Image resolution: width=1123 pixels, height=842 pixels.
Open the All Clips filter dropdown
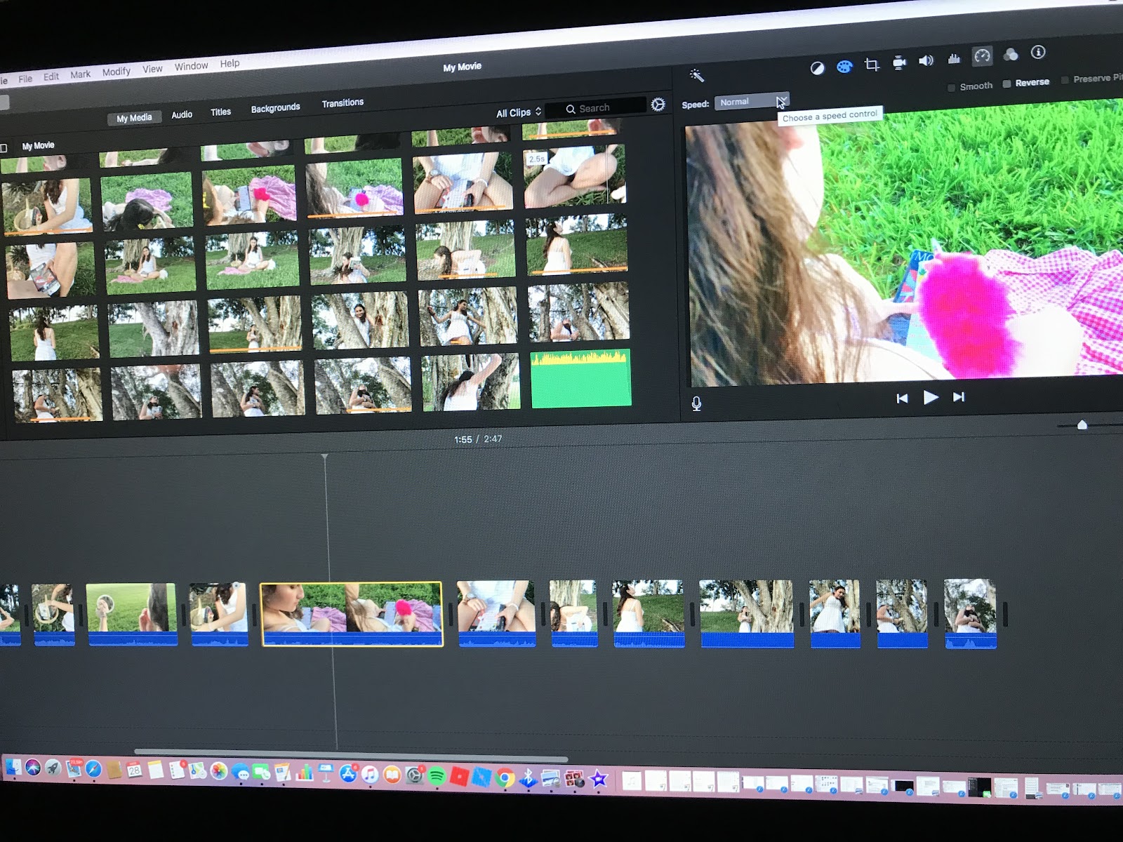coord(519,112)
